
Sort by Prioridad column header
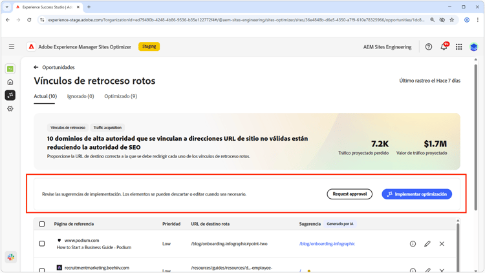point(171,224)
